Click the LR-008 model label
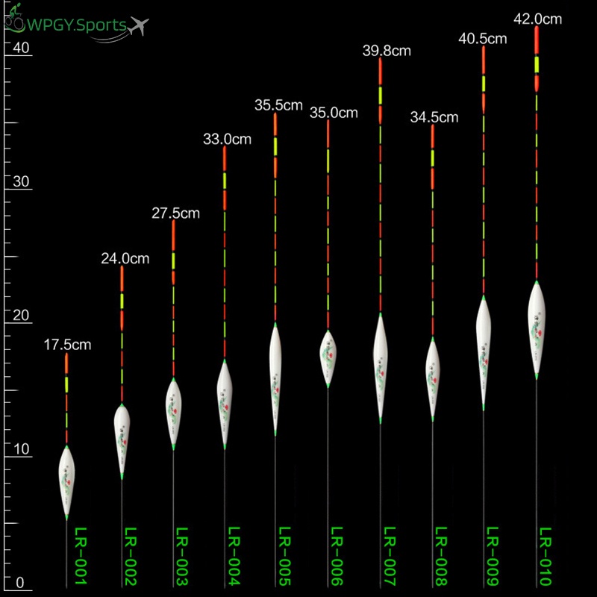 point(441,556)
